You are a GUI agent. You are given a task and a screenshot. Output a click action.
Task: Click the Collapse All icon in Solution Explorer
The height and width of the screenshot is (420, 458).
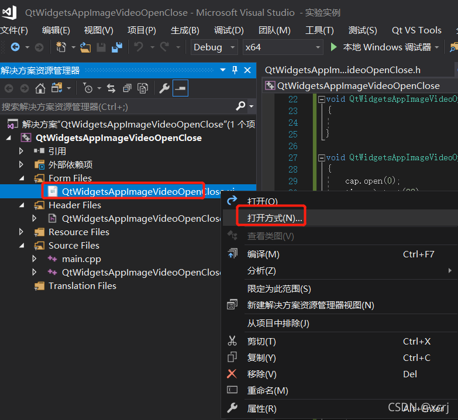click(127, 88)
